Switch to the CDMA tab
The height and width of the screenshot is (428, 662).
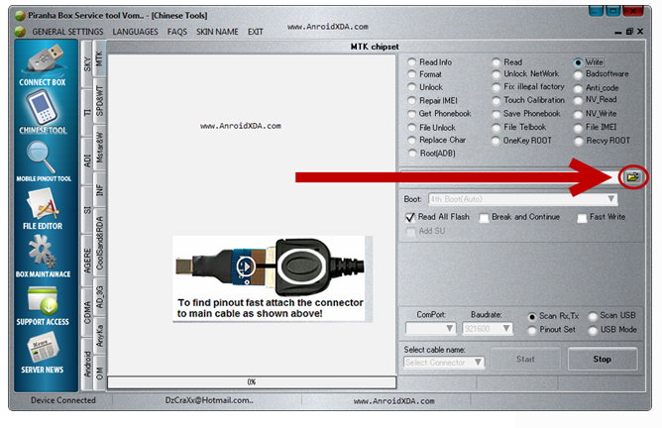[87, 312]
